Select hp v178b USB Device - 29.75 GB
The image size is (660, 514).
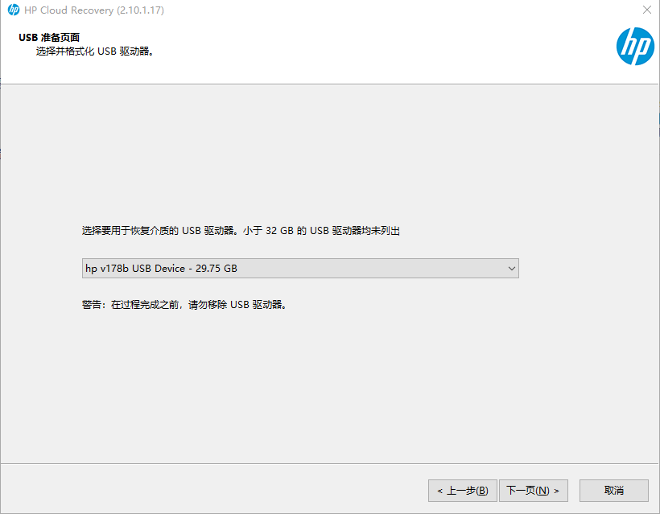click(241, 268)
